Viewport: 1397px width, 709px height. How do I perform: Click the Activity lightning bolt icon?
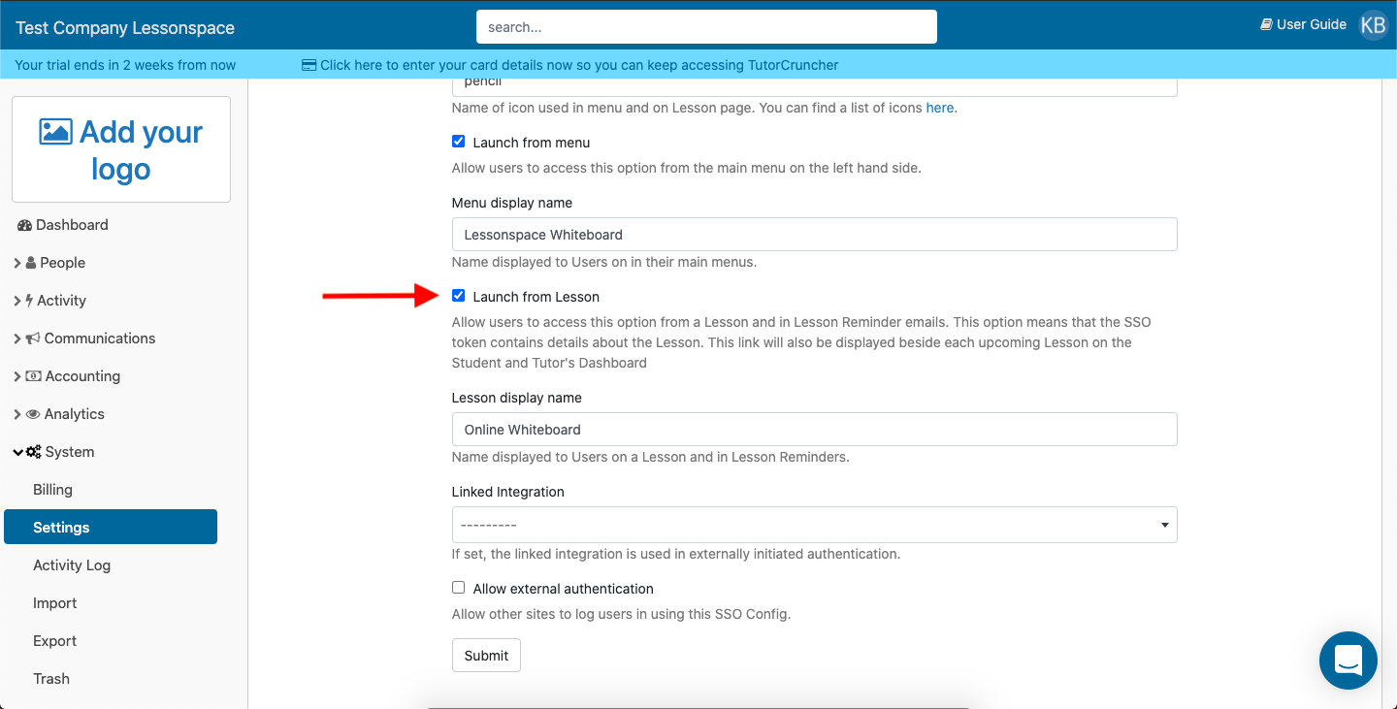(x=30, y=301)
